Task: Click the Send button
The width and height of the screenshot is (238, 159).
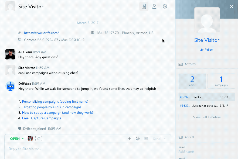Action: 157,139
